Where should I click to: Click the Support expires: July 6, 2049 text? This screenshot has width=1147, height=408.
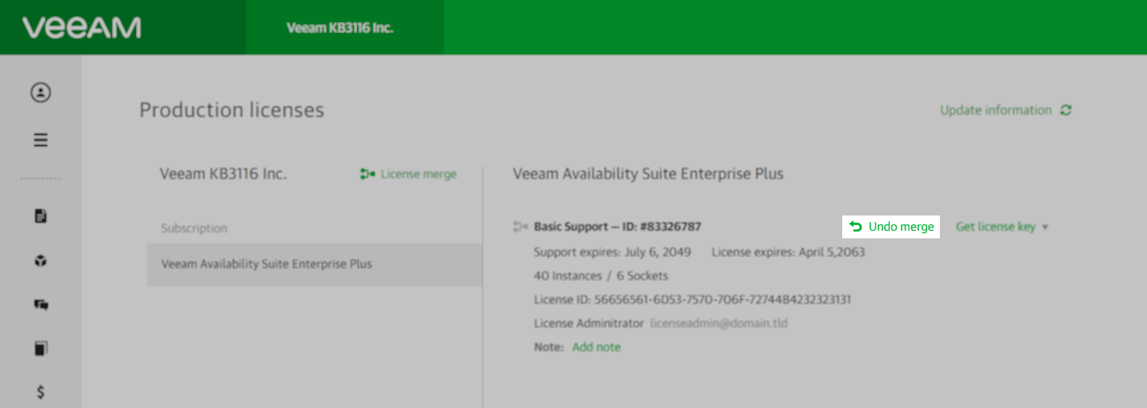tap(612, 252)
